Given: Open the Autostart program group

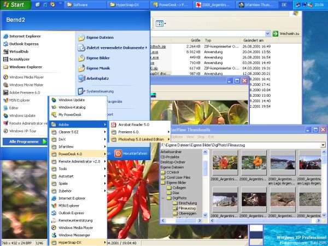Looking at the screenshot, I should (x=78, y=176).
